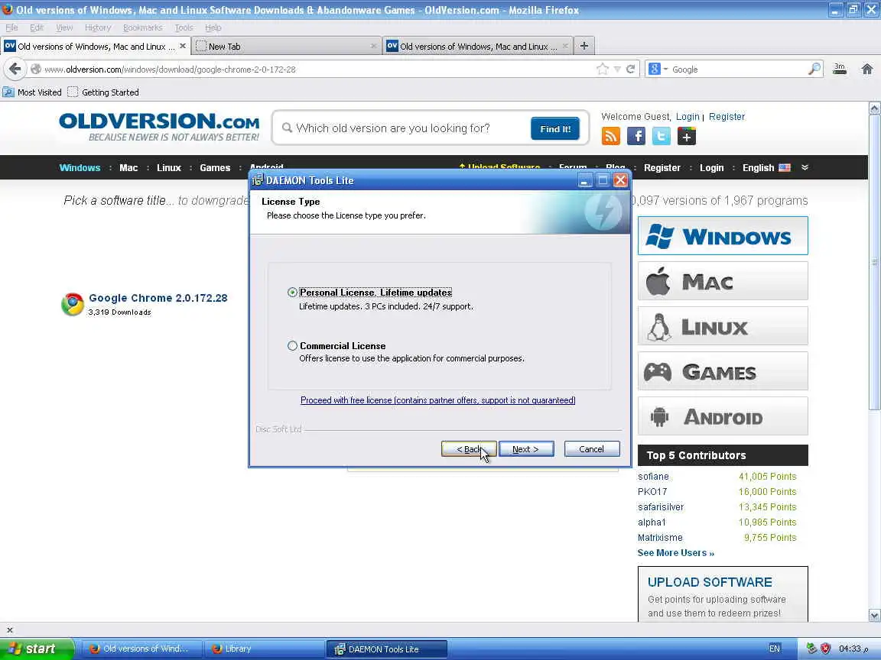The width and height of the screenshot is (881, 660).
Task: Click Register in black navigation bar
Action: click(662, 168)
